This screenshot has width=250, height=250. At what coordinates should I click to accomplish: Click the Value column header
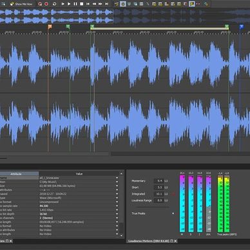(x=79, y=174)
